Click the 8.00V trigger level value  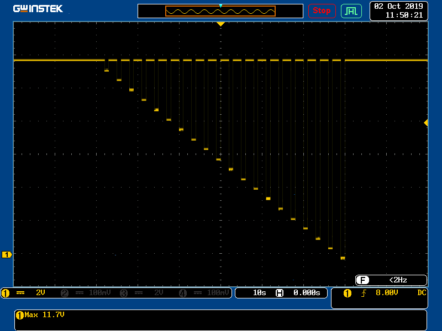[387, 293]
